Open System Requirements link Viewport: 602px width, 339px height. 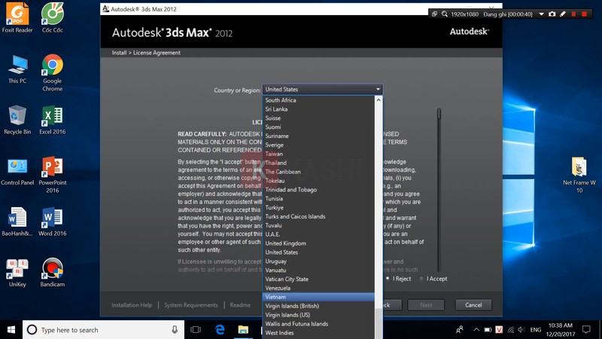191,305
